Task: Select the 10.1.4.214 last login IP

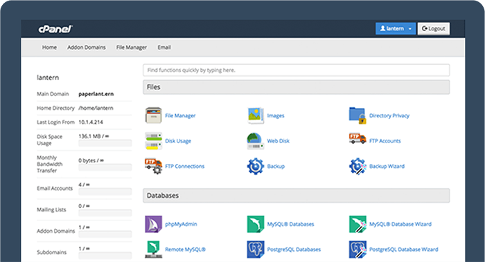Action: pyautogui.click(x=91, y=122)
